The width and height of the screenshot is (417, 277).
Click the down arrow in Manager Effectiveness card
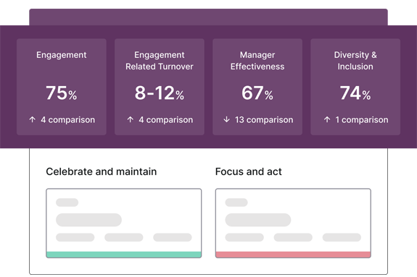[x=226, y=119]
